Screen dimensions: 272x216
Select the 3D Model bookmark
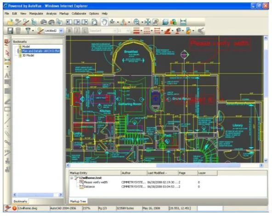coord(28,55)
